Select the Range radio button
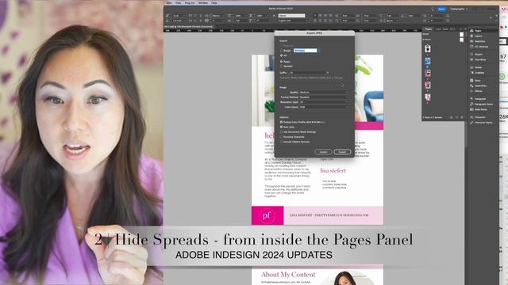Screen dimensions: 508x285 [x=281, y=51]
